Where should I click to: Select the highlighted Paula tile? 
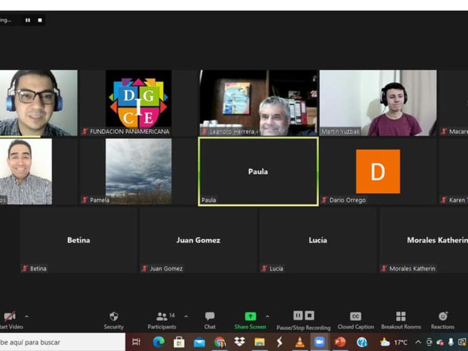(x=259, y=171)
